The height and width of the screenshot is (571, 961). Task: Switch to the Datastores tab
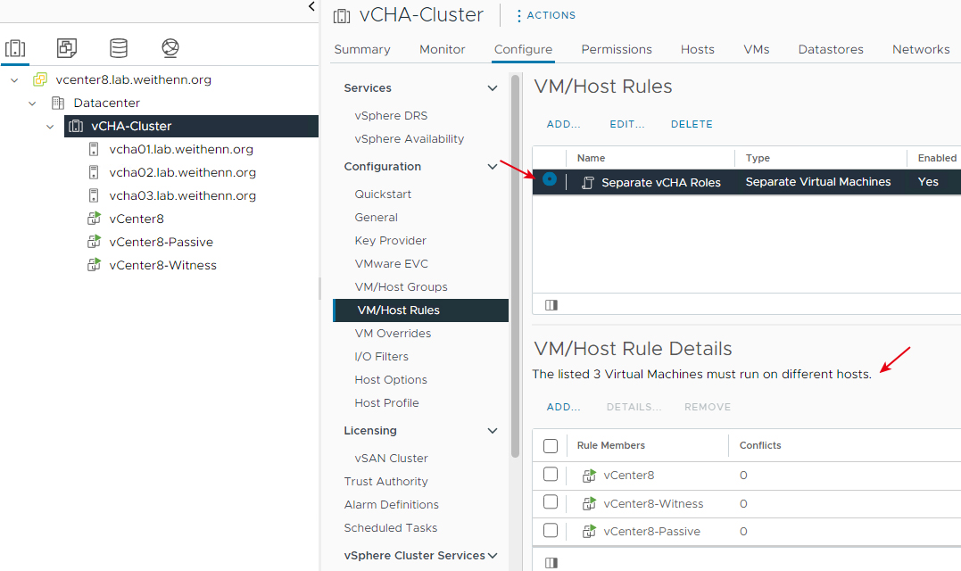pyautogui.click(x=831, y=50)
